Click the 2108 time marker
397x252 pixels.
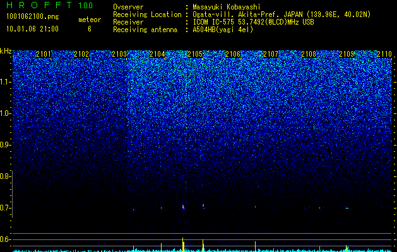click(309, 54)
